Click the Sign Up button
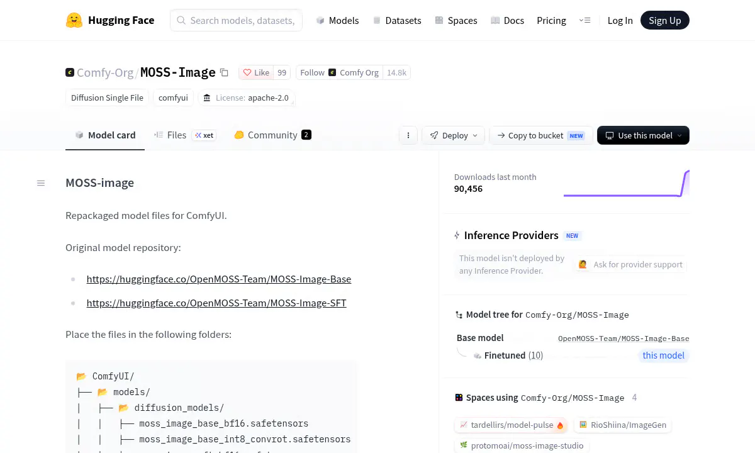The height and width of the screenshot is (453, 755). pyautogui.click(x=665, y=20)
